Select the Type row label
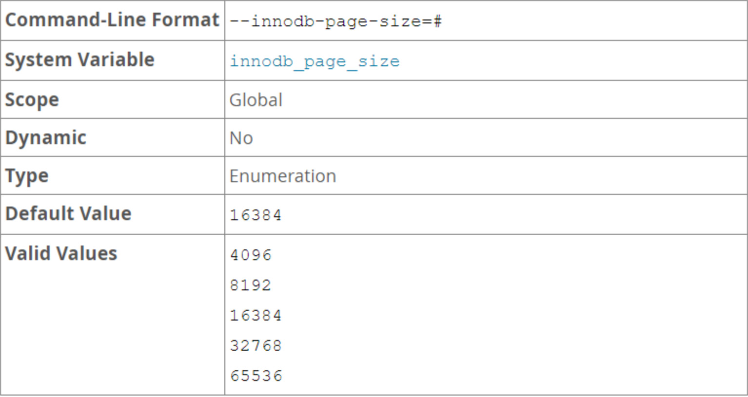 coord(27,176)
